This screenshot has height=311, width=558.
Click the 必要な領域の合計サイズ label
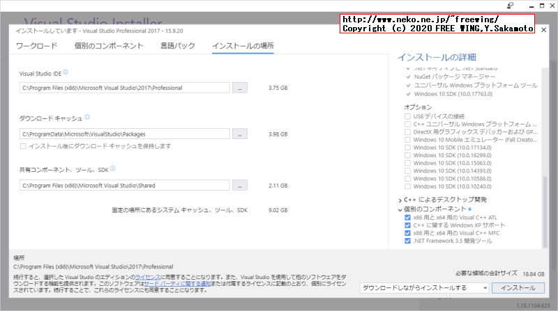(x=486, y=273)
